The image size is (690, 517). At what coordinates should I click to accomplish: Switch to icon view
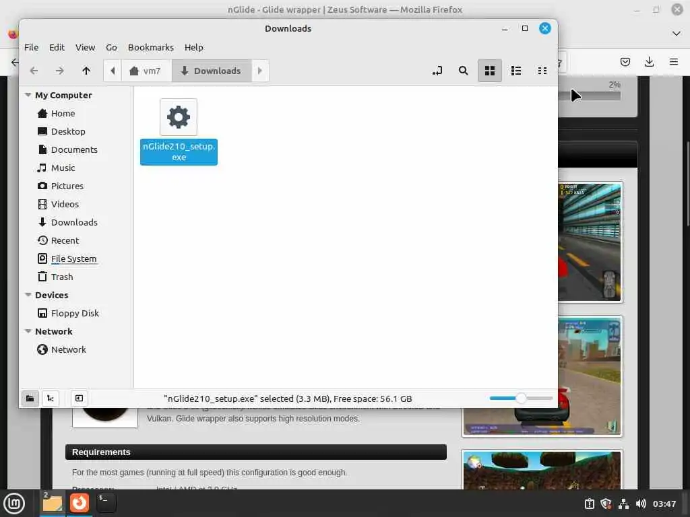(x=489, y=71)
